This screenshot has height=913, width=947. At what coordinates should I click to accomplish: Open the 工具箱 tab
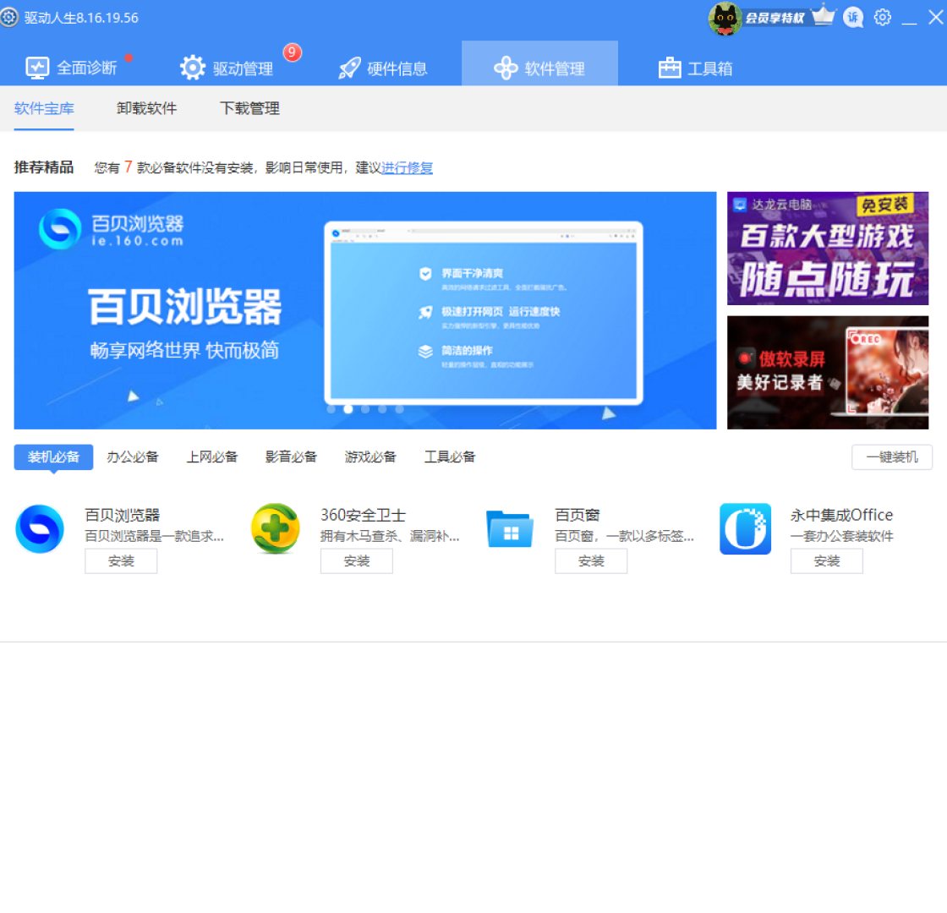[x=695, y=68]
